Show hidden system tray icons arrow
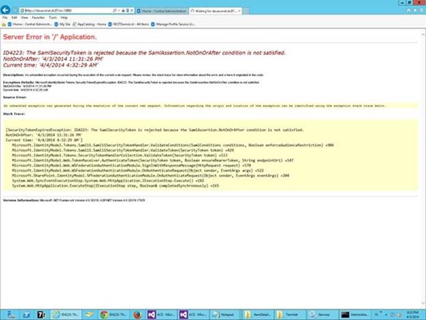 tap(386, 315)
